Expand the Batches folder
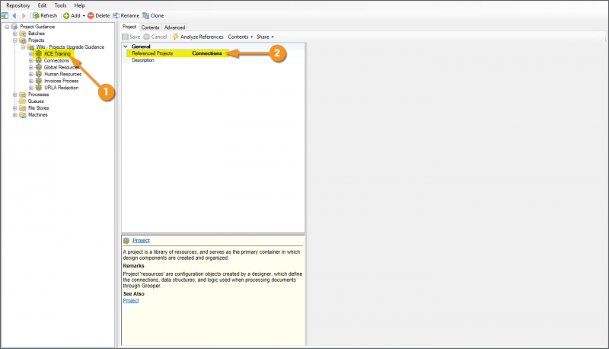 [x=14, y=34]
